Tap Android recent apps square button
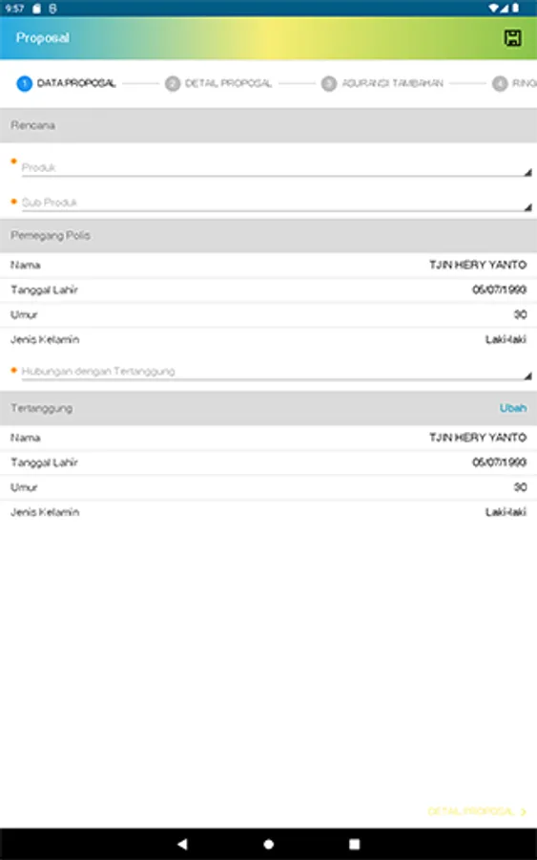 (x=354, y=844)
